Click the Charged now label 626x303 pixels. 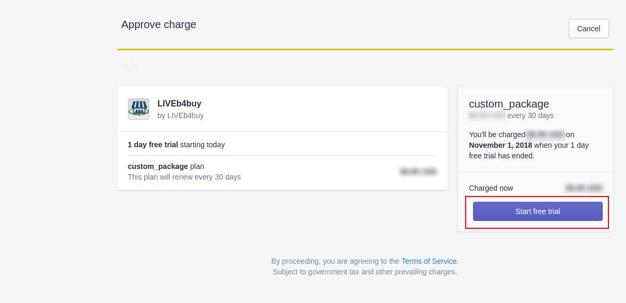point(491,188)
